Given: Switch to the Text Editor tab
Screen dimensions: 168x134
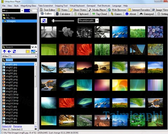Looking at the screenshot, I should tap(48, 10).
